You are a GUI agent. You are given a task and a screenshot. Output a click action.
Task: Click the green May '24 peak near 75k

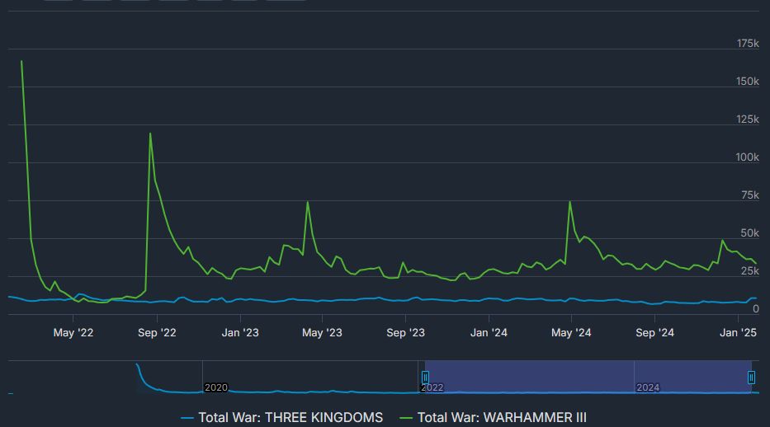570,202
